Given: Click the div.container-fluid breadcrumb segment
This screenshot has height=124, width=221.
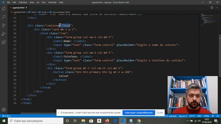Looking at the screenshot, I should point(61,12).
